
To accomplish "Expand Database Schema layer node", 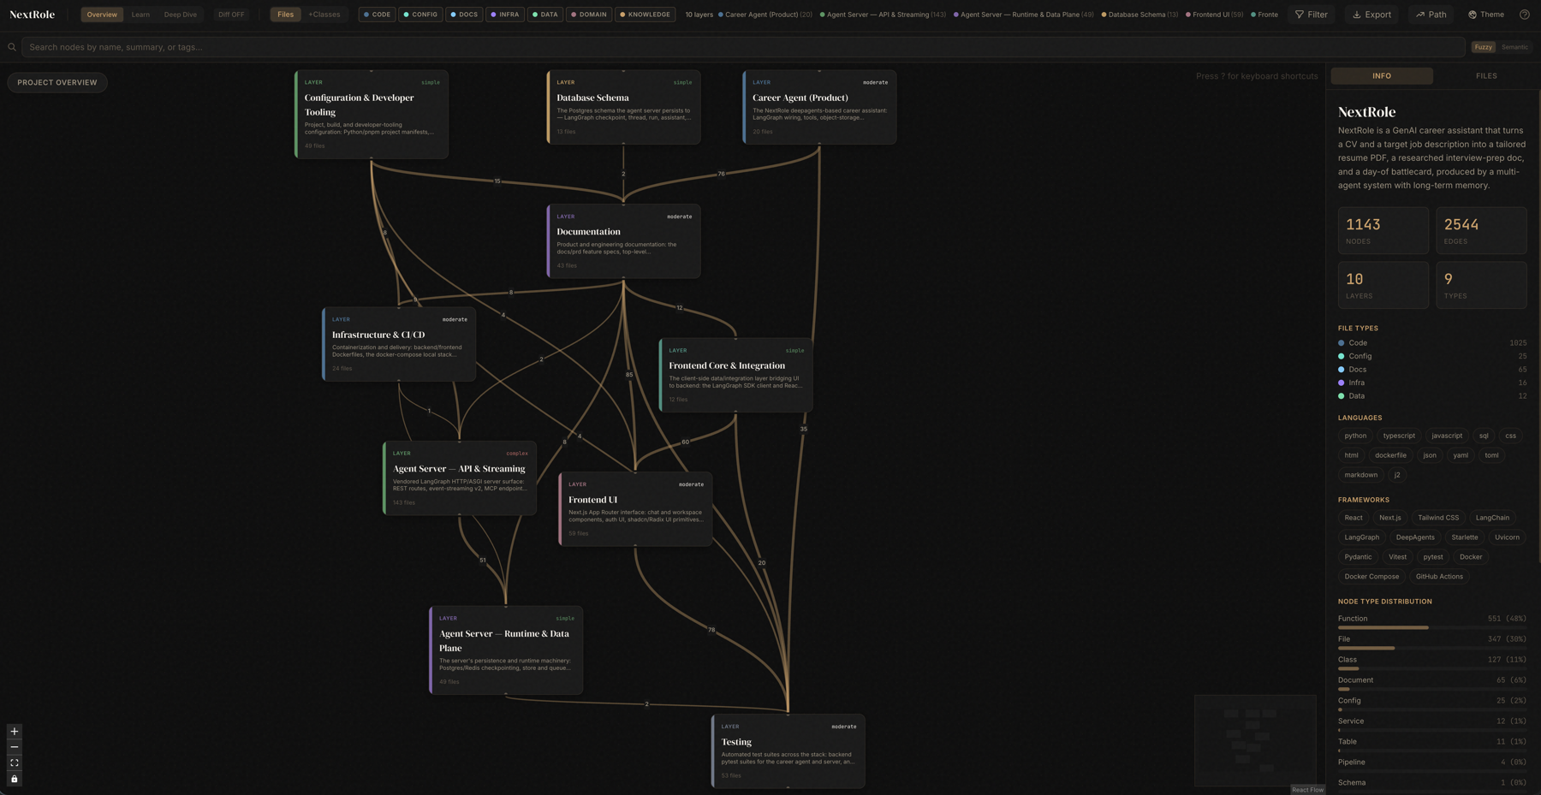I will [x=624, y=108].
